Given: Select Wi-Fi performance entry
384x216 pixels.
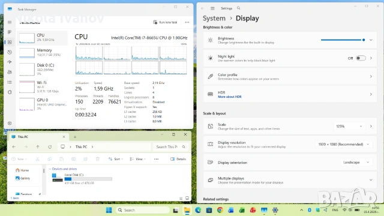Looking at the screenshot, I should [x=42, y=86].
